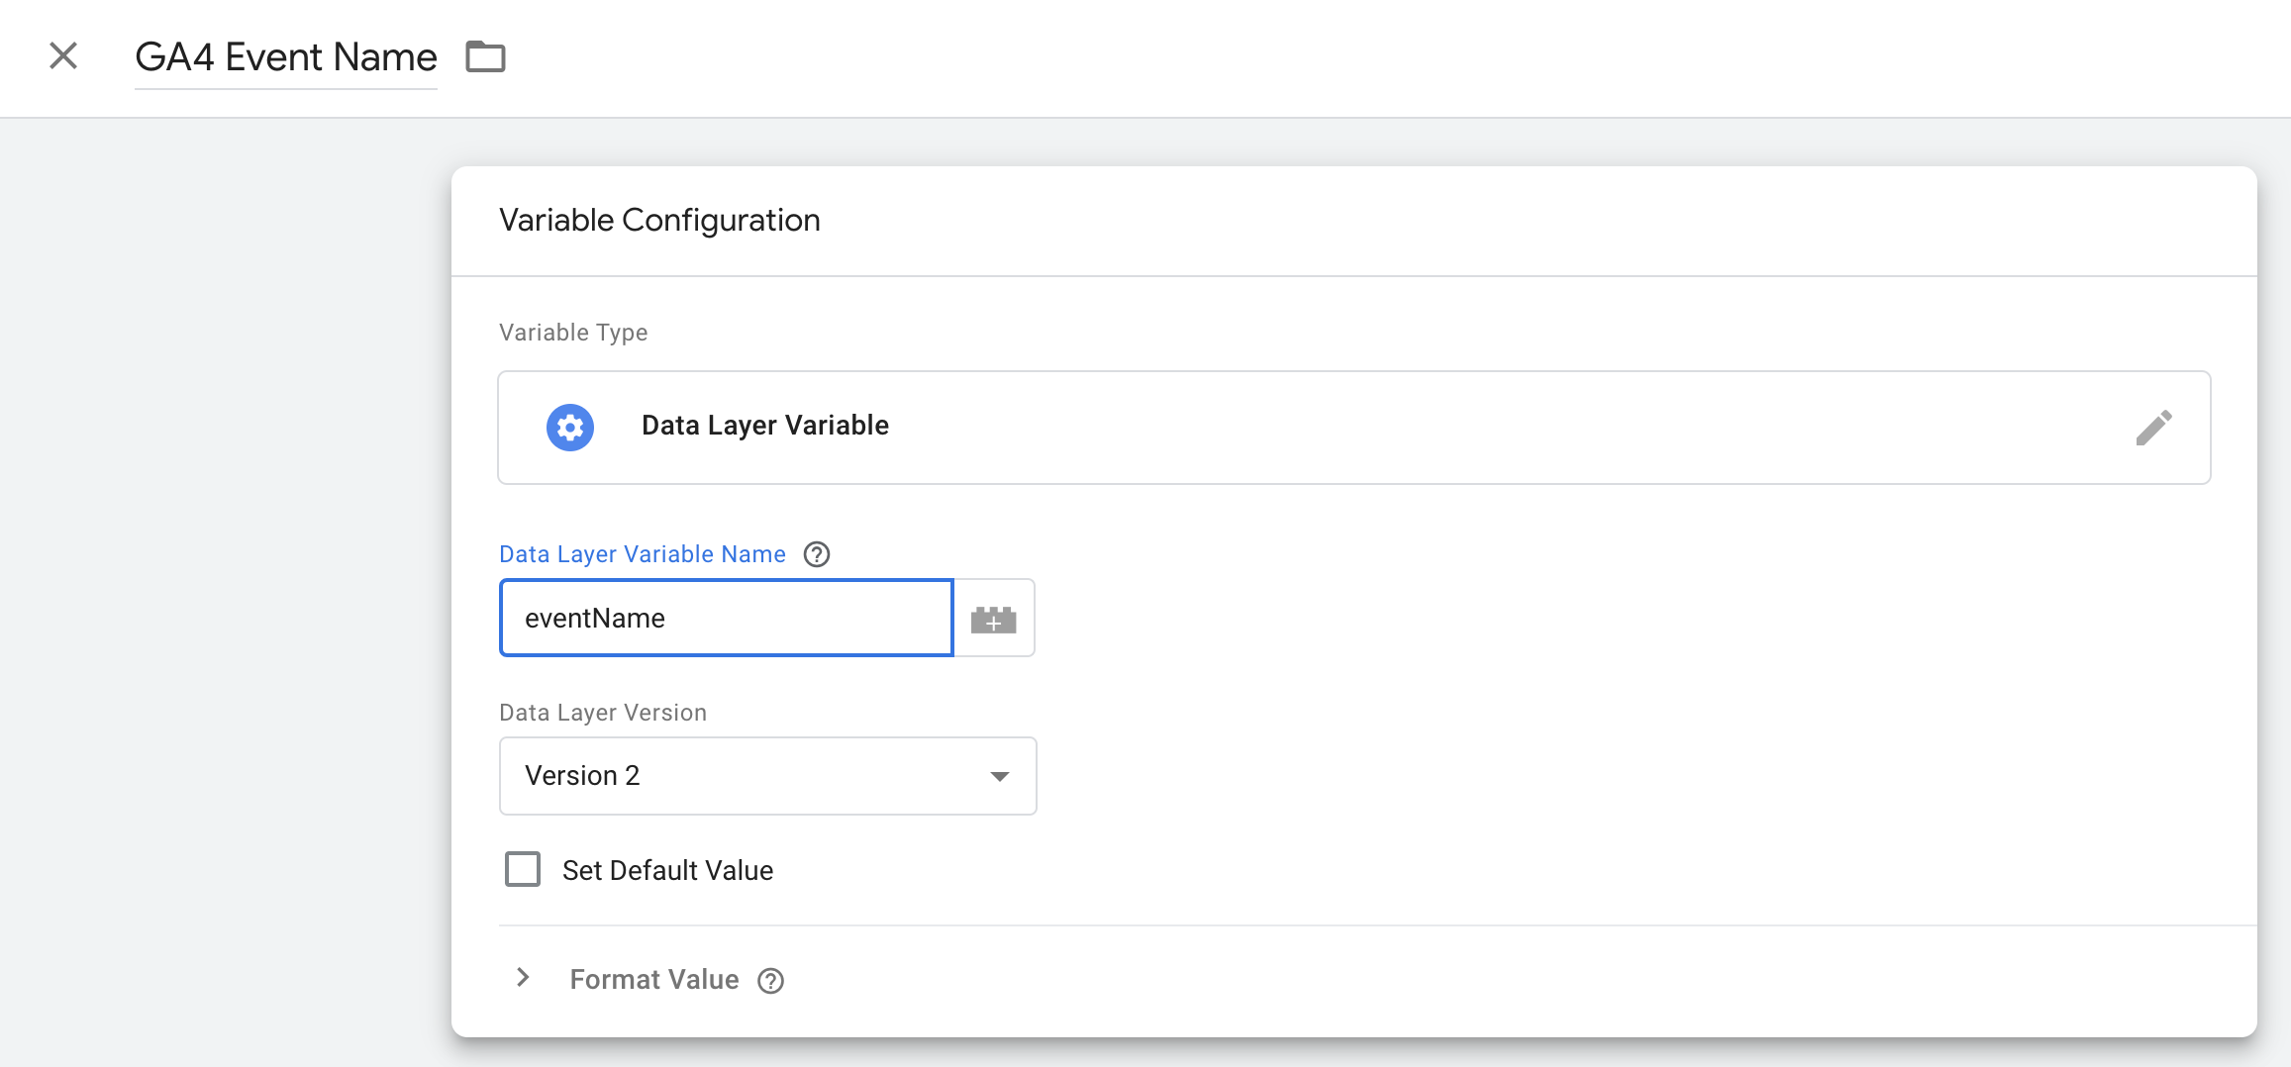2291x1067 pixels.
Task: Close the variable editor with the X icon
Action: click(63, 56)
